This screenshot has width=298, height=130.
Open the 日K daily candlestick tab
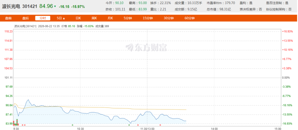[x=78, y=18]
